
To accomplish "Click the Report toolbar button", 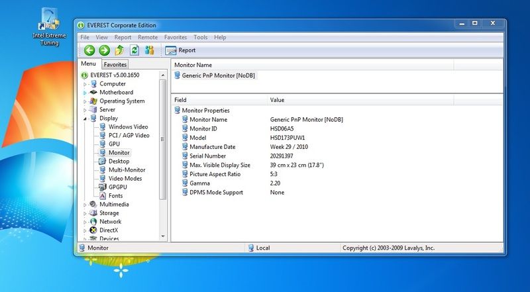I will 180,50.
